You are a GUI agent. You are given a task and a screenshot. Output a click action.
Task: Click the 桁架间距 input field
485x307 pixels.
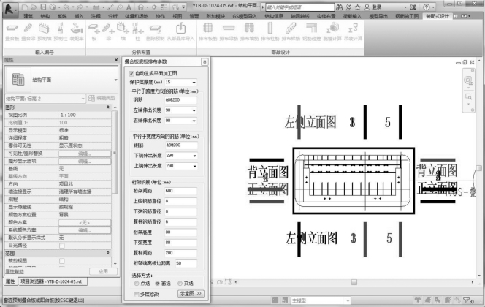(180, 191)
